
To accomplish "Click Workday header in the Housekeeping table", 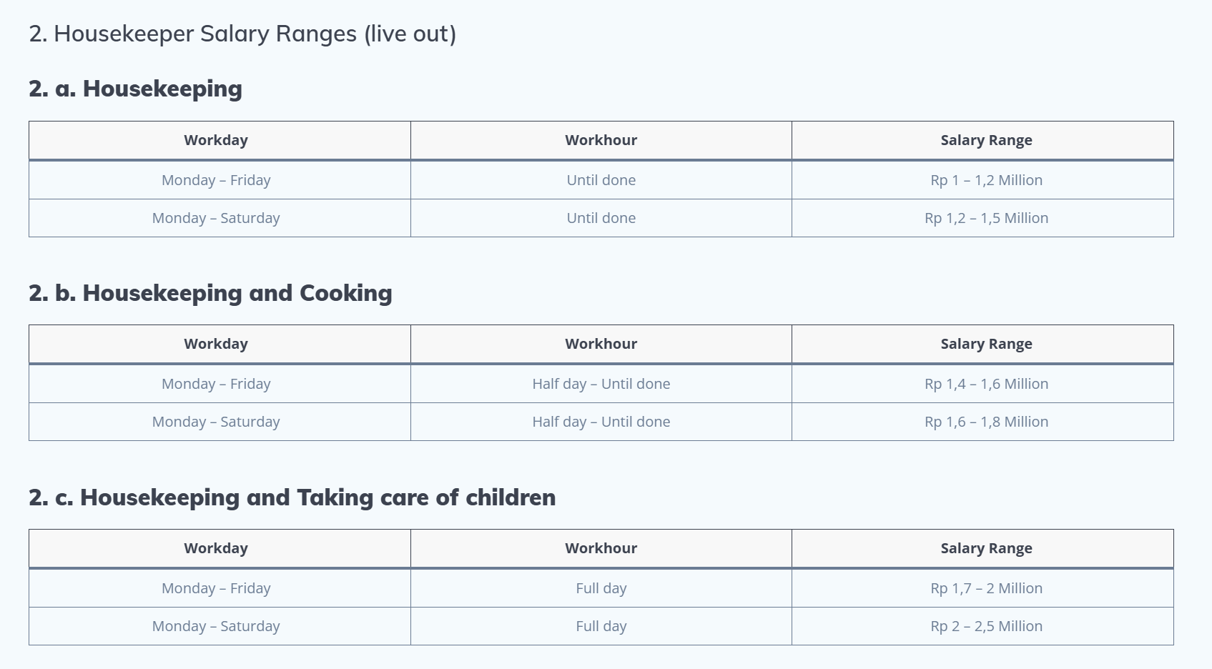I will click(x=216, y=140).
